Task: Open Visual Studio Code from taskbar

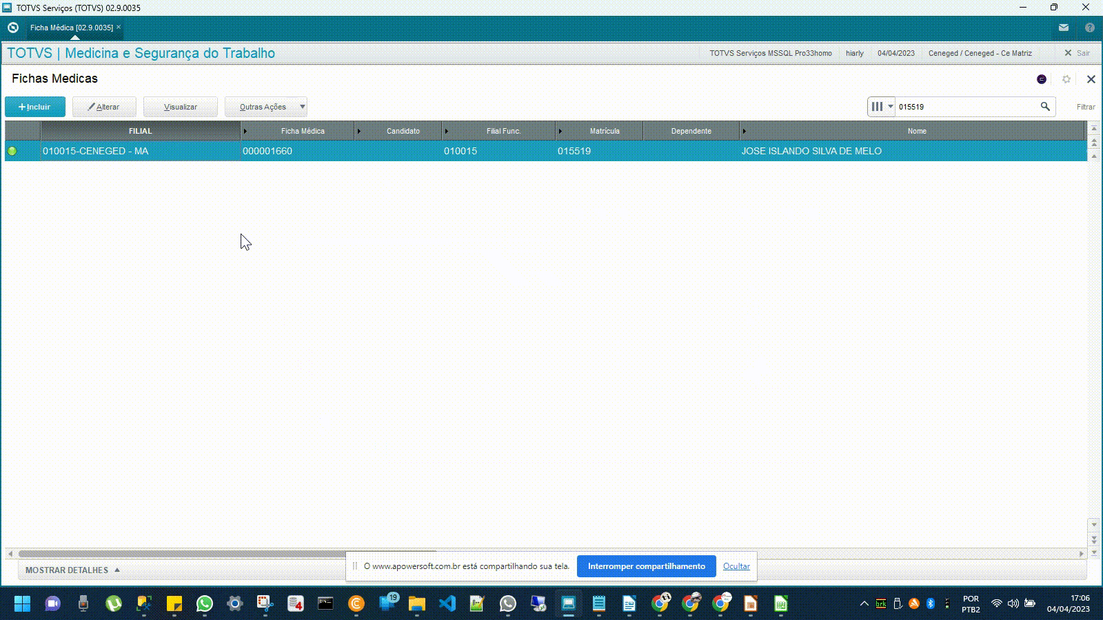Action: coord(447,604)
